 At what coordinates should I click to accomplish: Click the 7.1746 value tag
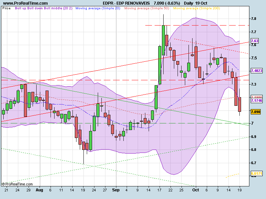click(256, 100)
